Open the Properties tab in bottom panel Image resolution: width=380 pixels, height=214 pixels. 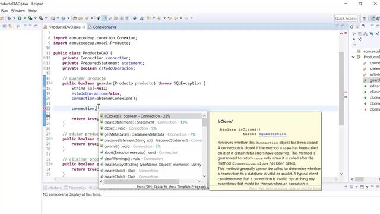(x=75, y=188)
